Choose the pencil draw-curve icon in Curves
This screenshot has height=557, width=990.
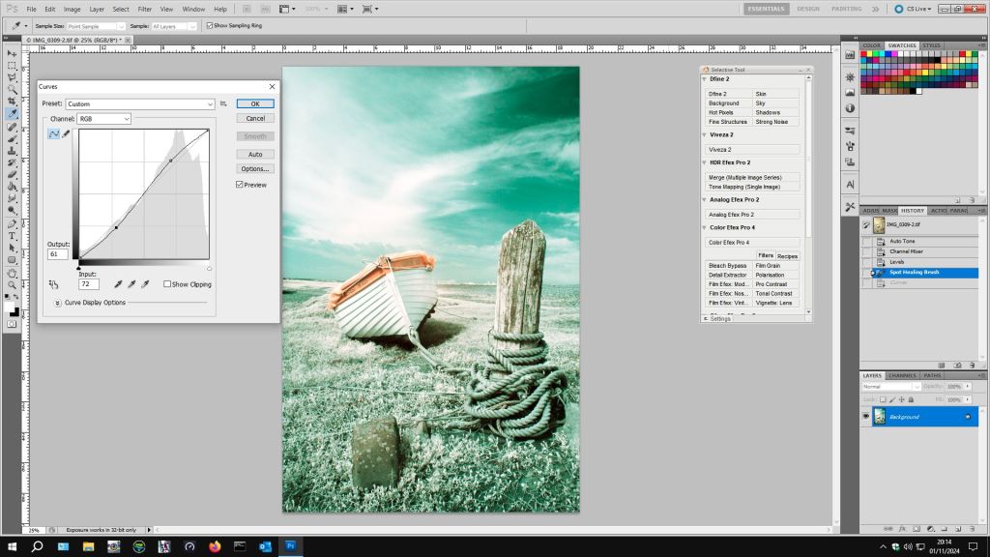tap(66, 134)
